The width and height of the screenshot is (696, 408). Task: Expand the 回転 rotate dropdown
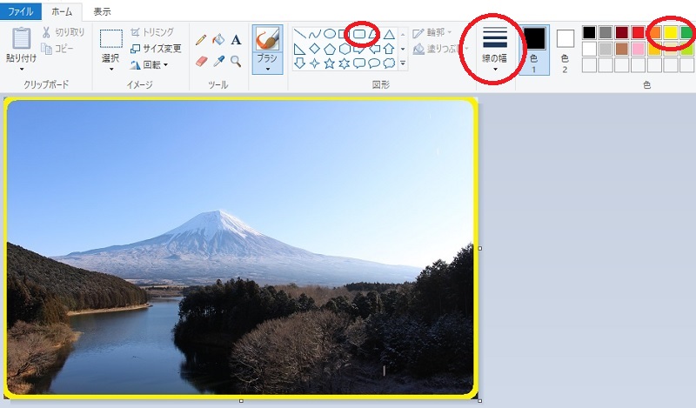(x=165, y=64)
